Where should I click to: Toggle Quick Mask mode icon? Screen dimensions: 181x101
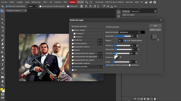(x=3, y=94)
